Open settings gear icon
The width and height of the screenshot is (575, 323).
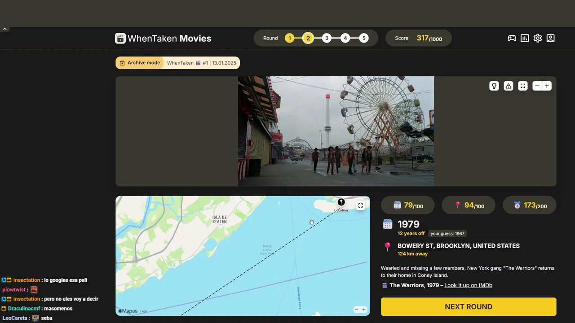tap(538, 38)
